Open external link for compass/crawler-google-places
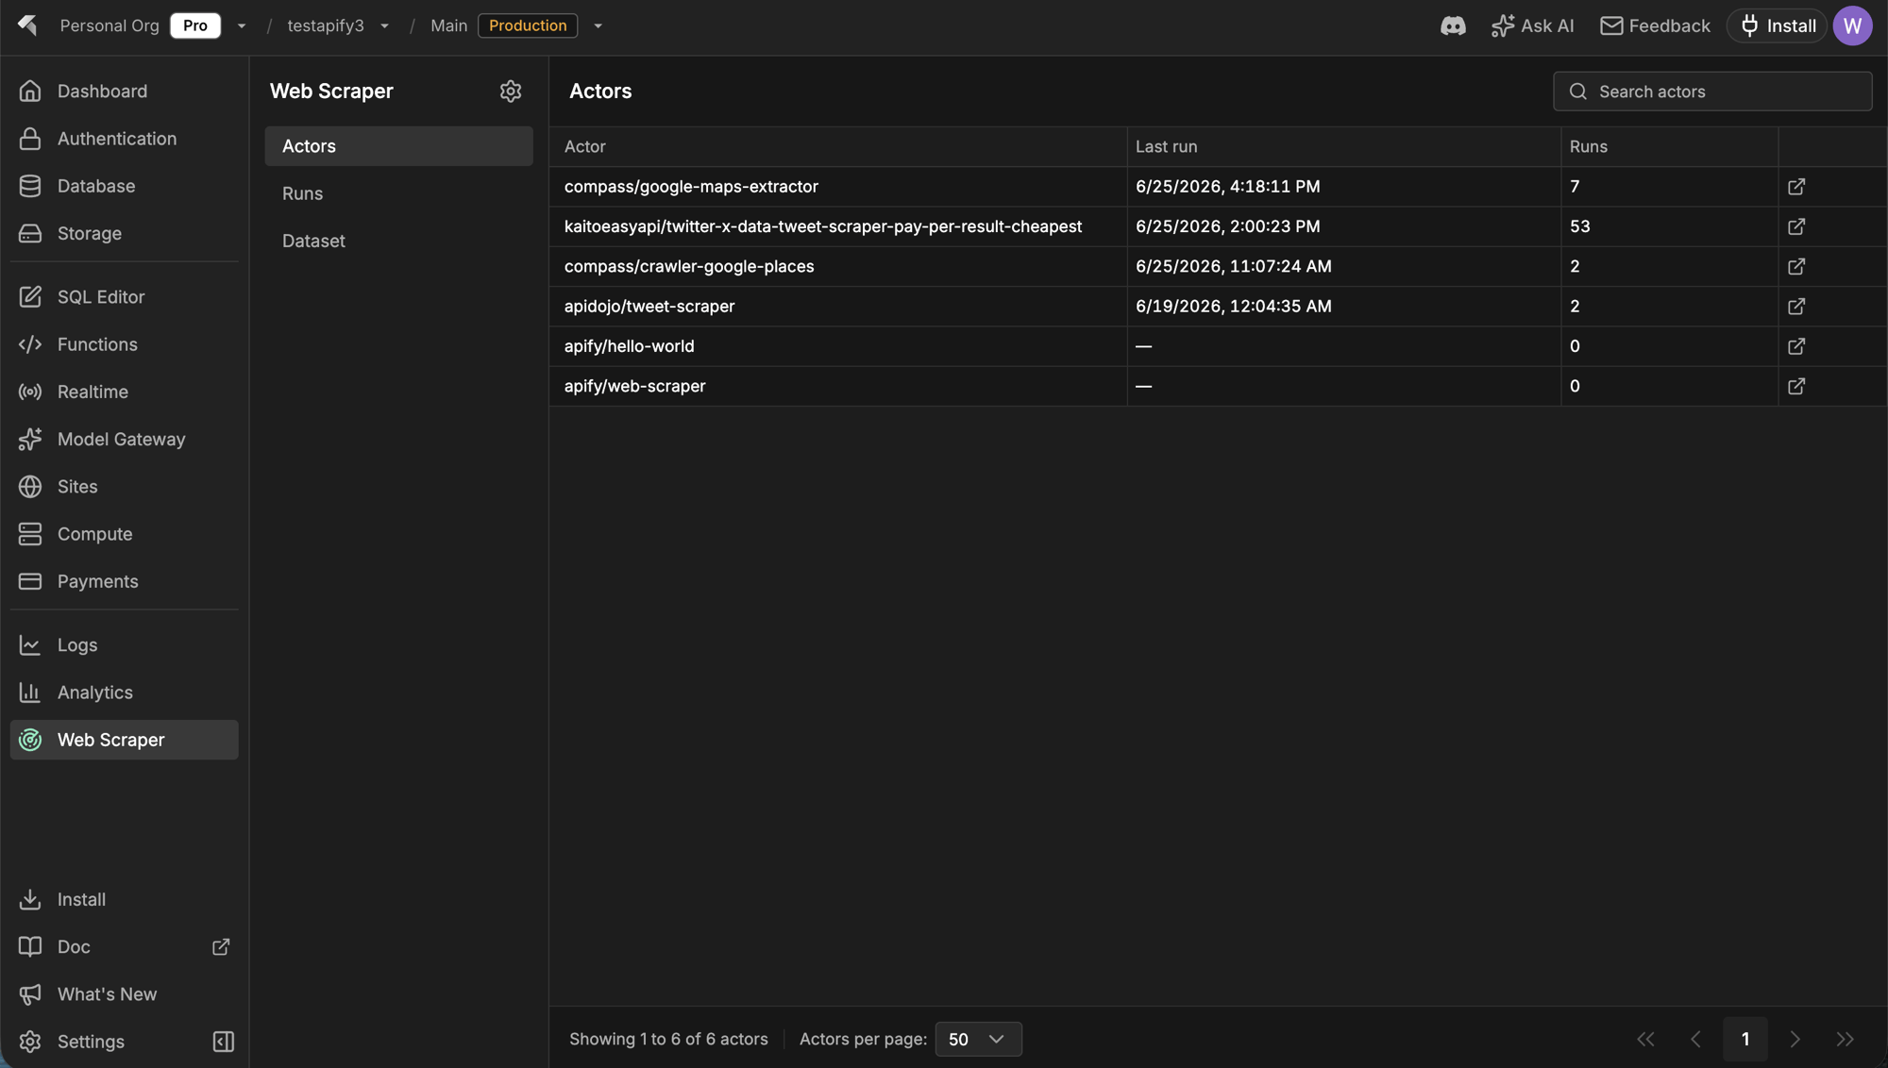Screen dimensions: 1888x1068 [x=1796, y=267]
